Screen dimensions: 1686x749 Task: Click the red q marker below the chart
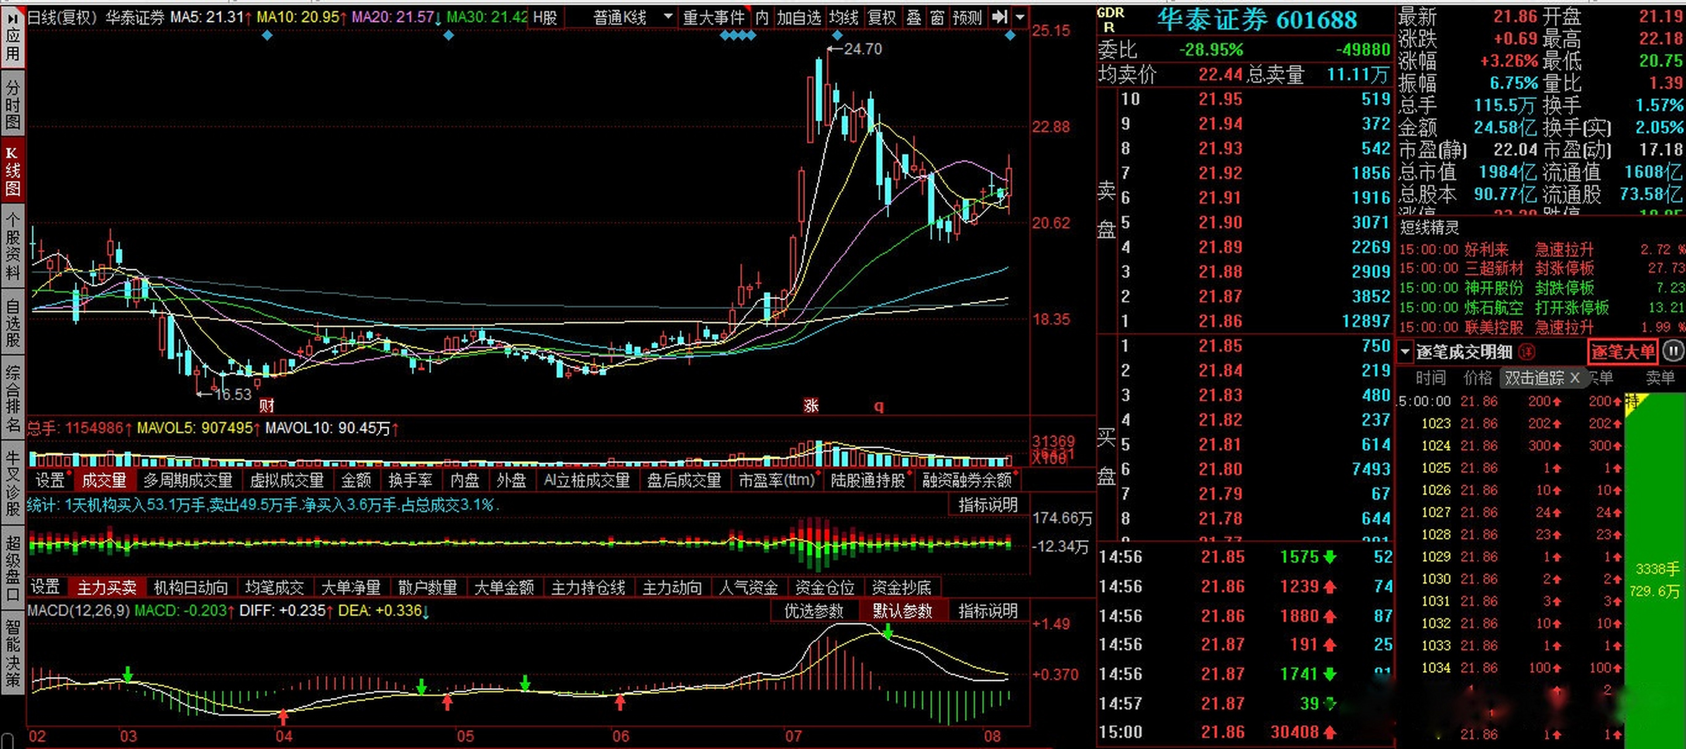pyautogui.click(x=879, y=406)
